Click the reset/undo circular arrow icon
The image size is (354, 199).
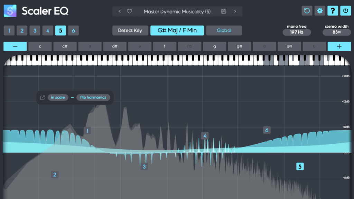(x=307, y=11)
